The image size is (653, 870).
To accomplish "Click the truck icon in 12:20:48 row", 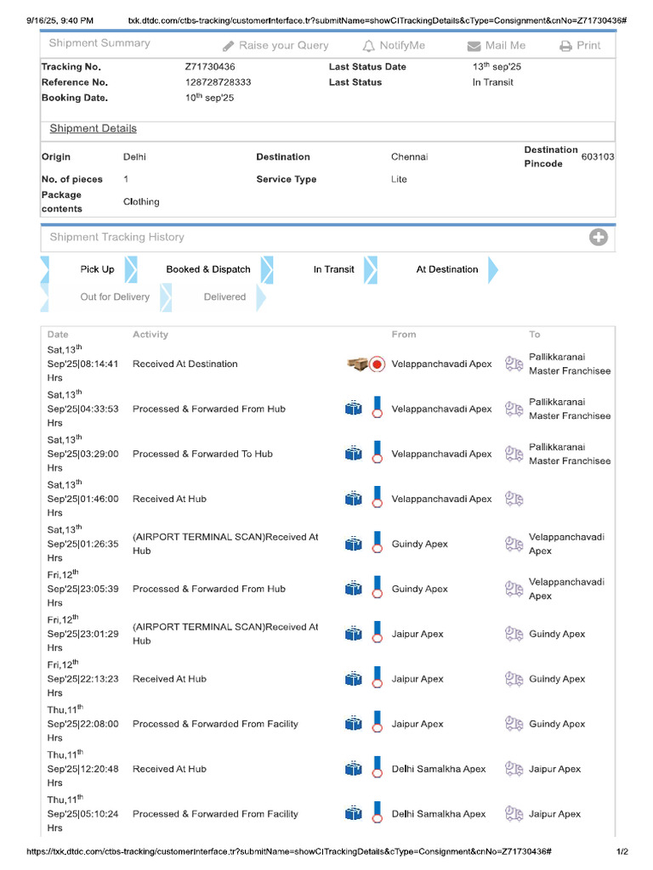I will [514, 768].
